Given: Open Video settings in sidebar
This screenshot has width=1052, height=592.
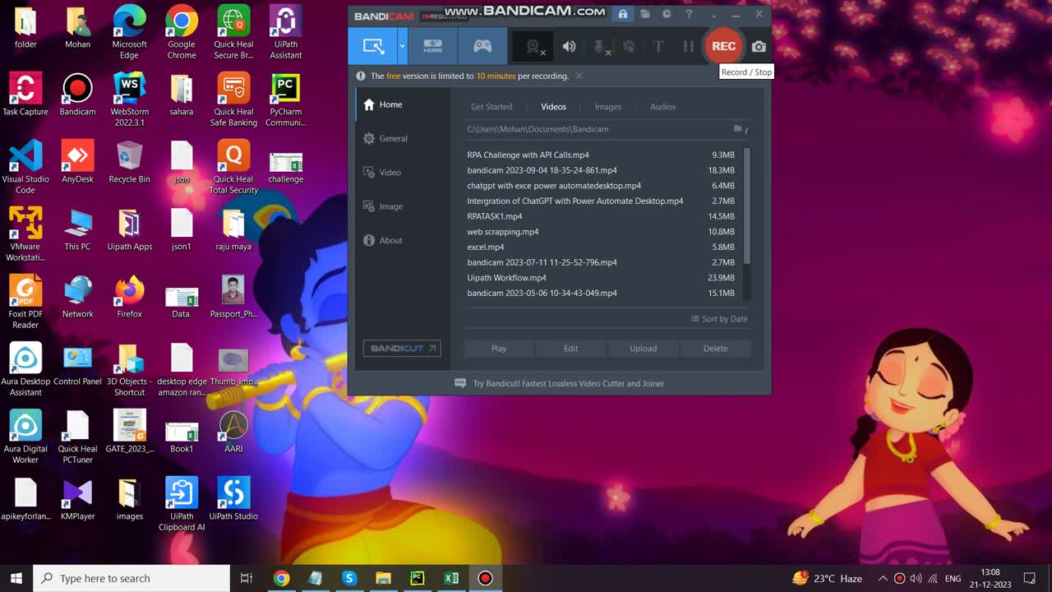Looking at the screenshot, I should (x=403, y=173).
